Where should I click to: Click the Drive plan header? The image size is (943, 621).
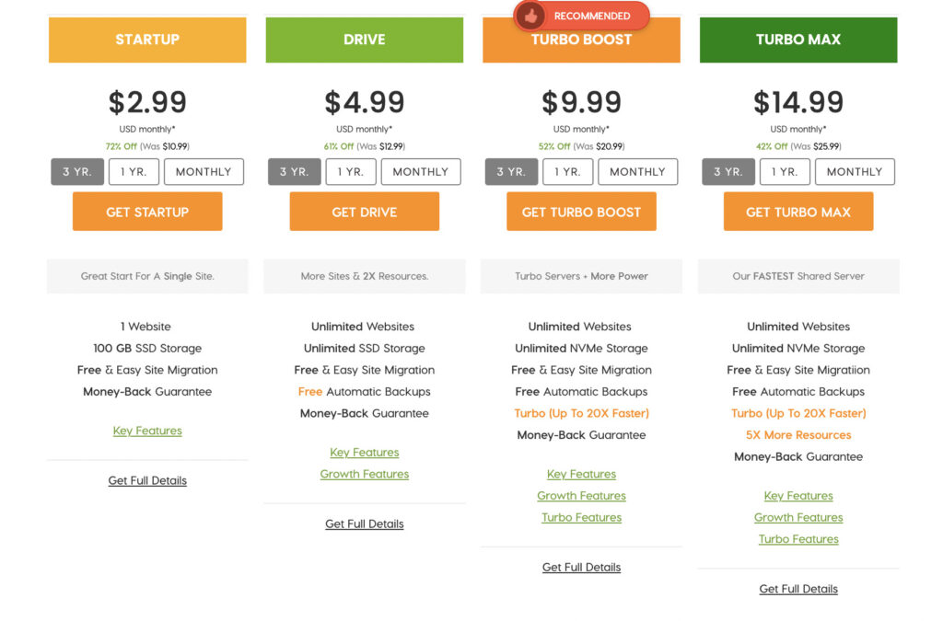(365, 40)
